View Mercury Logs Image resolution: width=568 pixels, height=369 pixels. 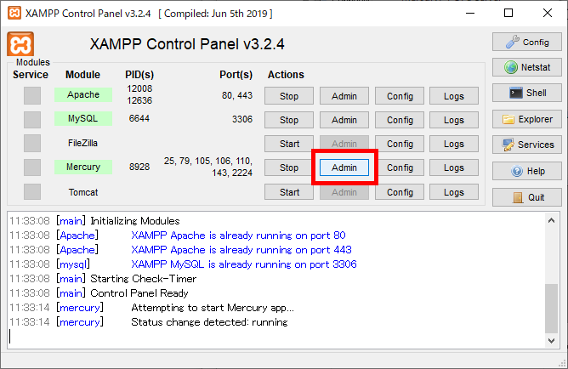(454, 167)
